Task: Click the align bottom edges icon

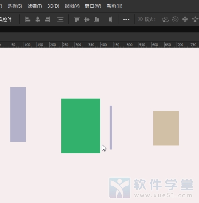Action: pos(97,19)
